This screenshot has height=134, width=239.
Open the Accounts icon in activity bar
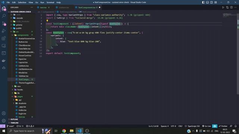tap(4, 113)
